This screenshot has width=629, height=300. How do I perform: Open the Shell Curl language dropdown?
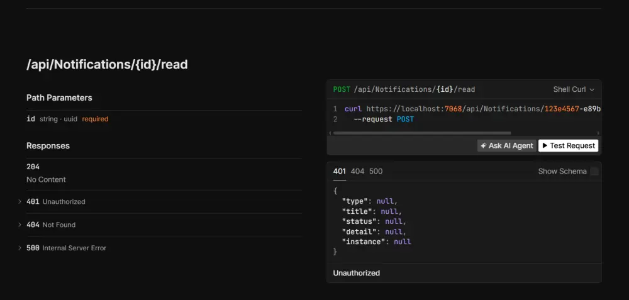coord(574,89)
